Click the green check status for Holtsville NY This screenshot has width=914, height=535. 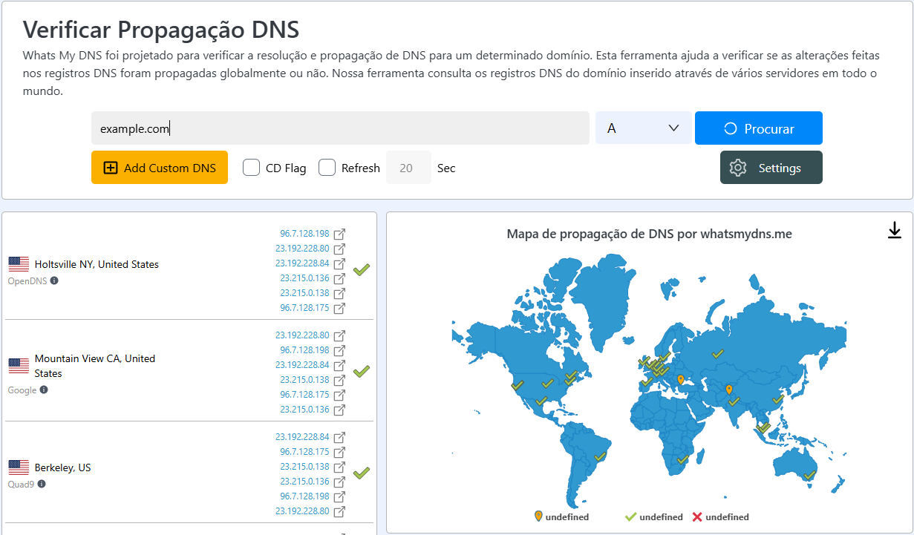coord(362,269)
